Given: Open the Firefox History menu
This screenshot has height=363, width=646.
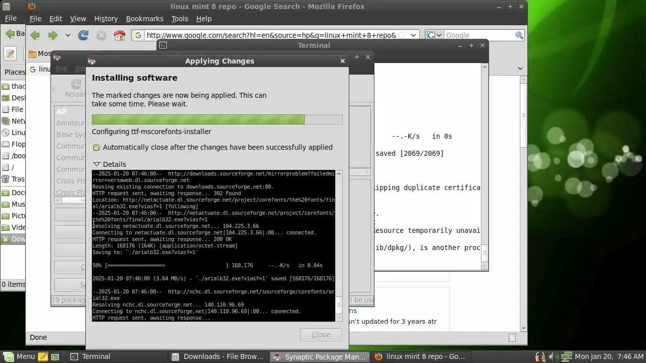Looking at the screenshot, I should click(x=106, y=19).
